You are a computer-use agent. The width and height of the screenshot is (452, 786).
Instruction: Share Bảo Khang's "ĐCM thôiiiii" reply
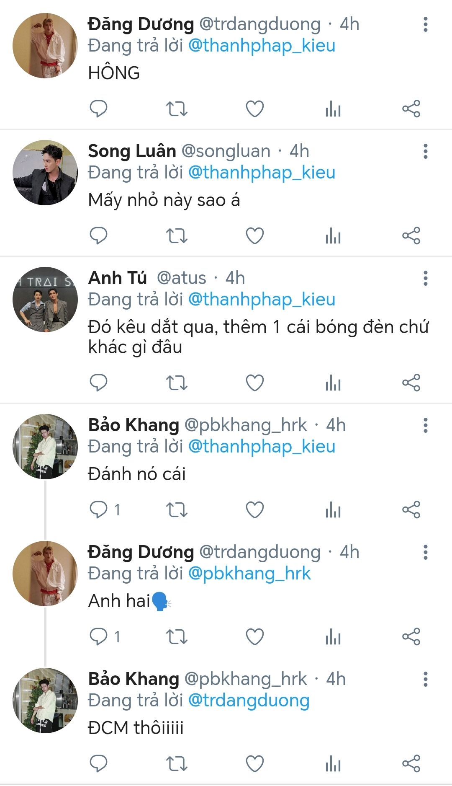pyautogui.click(x=411, y=763)
